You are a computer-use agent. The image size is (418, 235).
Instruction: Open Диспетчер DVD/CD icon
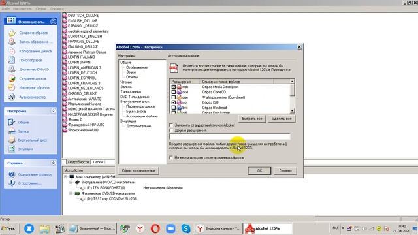pyautogui.click(x=12, y=69)
